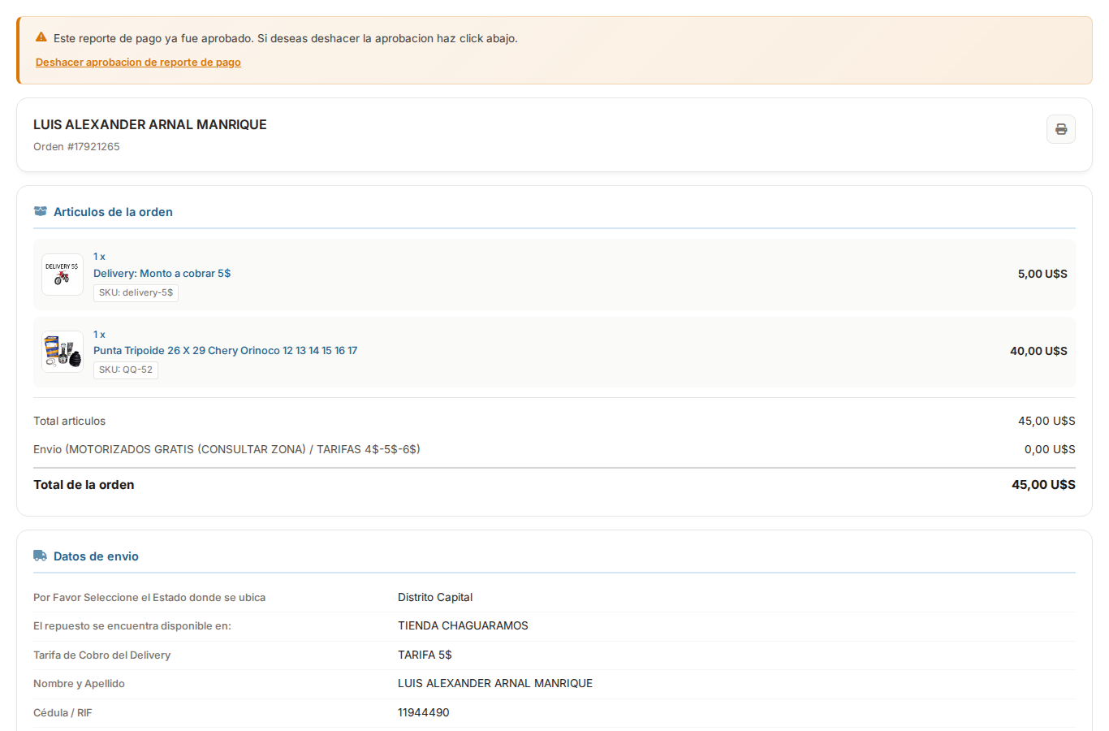Viewport: 1109px width, 731px height.
Task: Click the TARIFA 5$ delivery fee value
Action: point(425,655)
